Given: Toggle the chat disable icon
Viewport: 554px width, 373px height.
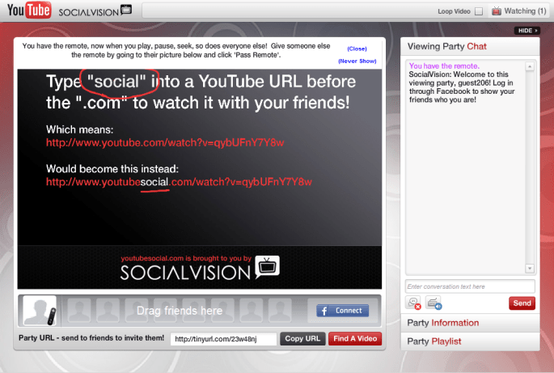Looking at the screenshot, I should 413,303.
